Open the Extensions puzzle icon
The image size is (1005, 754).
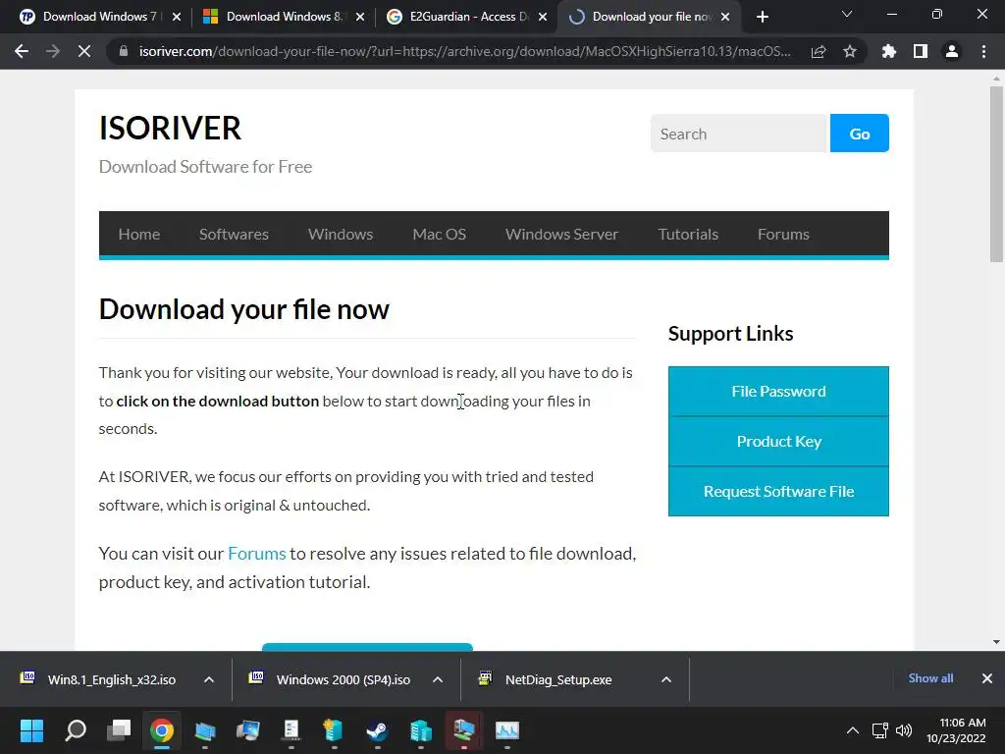tap(889, 51)
